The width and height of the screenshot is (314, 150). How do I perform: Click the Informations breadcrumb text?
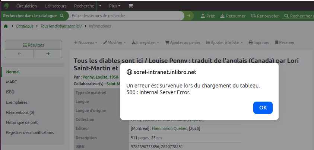pyautogui.click(x=100, y=26)
